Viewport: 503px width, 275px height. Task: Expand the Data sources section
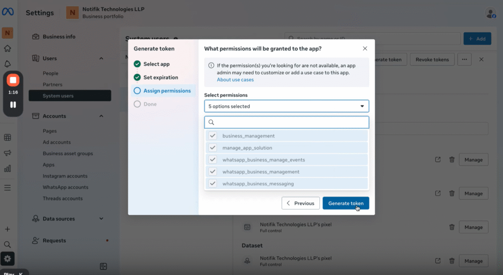pos(101,219)
